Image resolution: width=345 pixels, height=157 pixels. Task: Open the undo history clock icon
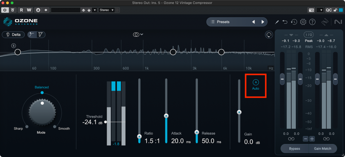pyautogui.click(x=294, y=22)
